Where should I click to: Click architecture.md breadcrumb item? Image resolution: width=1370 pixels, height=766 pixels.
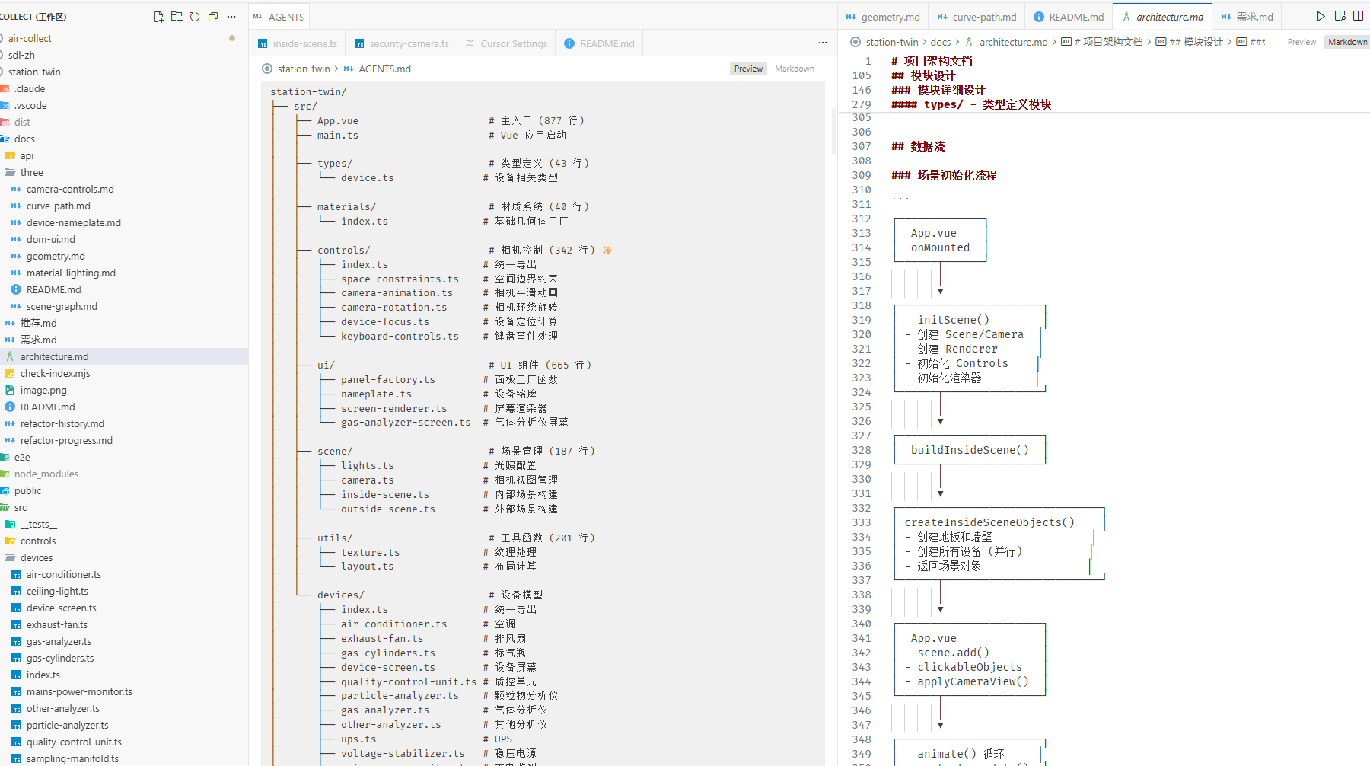(x=1013, y=42)
